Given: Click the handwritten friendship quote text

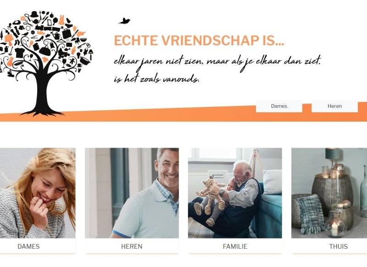Looking at the screenshot, I should pos(217,69).
